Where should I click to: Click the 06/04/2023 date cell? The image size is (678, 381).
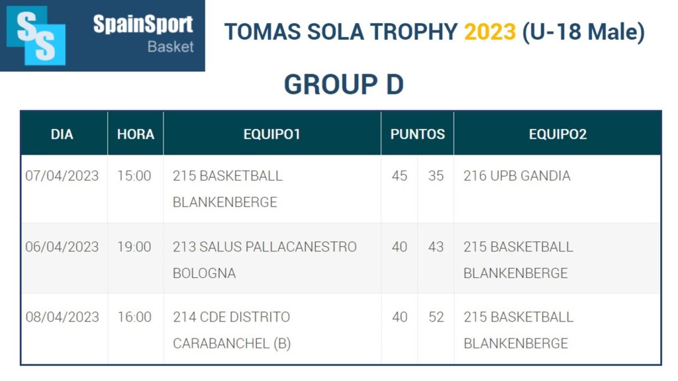62,247
